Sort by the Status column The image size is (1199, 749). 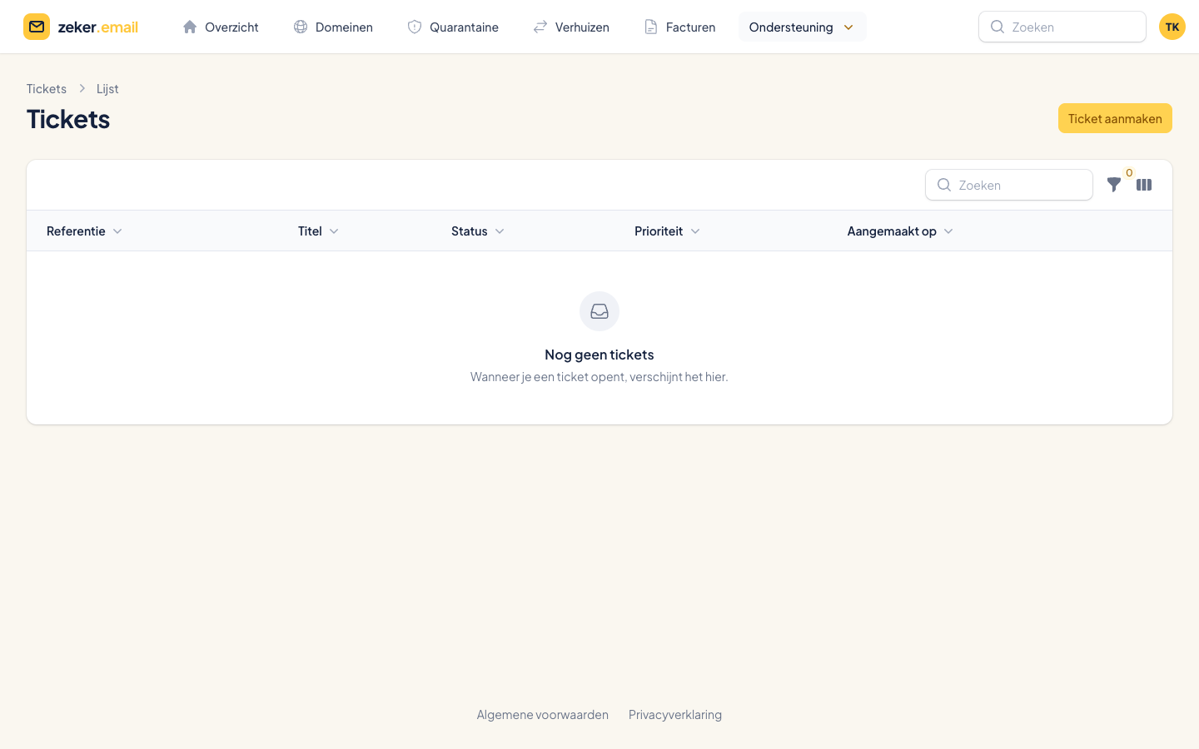(x=478, y=231)
